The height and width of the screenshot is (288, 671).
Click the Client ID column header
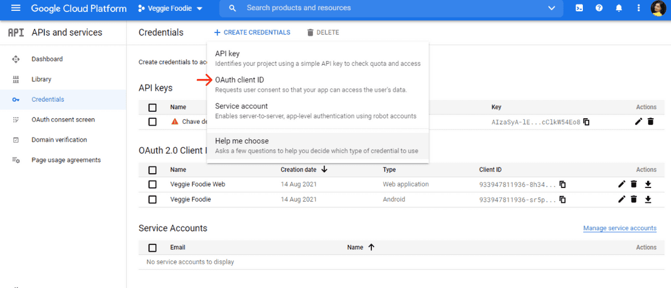click(490, 170)
